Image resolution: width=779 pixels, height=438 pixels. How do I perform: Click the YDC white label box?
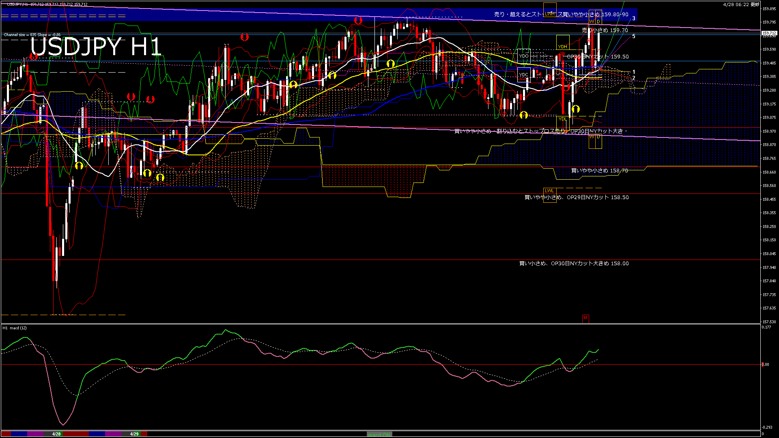coord(523,75)
